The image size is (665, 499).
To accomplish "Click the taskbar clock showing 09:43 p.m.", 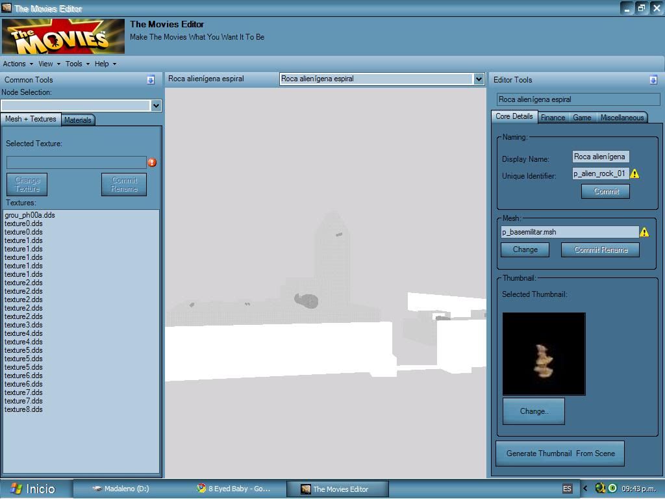I will 639,489.
